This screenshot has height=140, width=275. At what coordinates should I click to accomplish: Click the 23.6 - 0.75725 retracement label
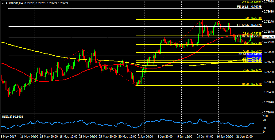pyautogui.click(x=252, y=34)
